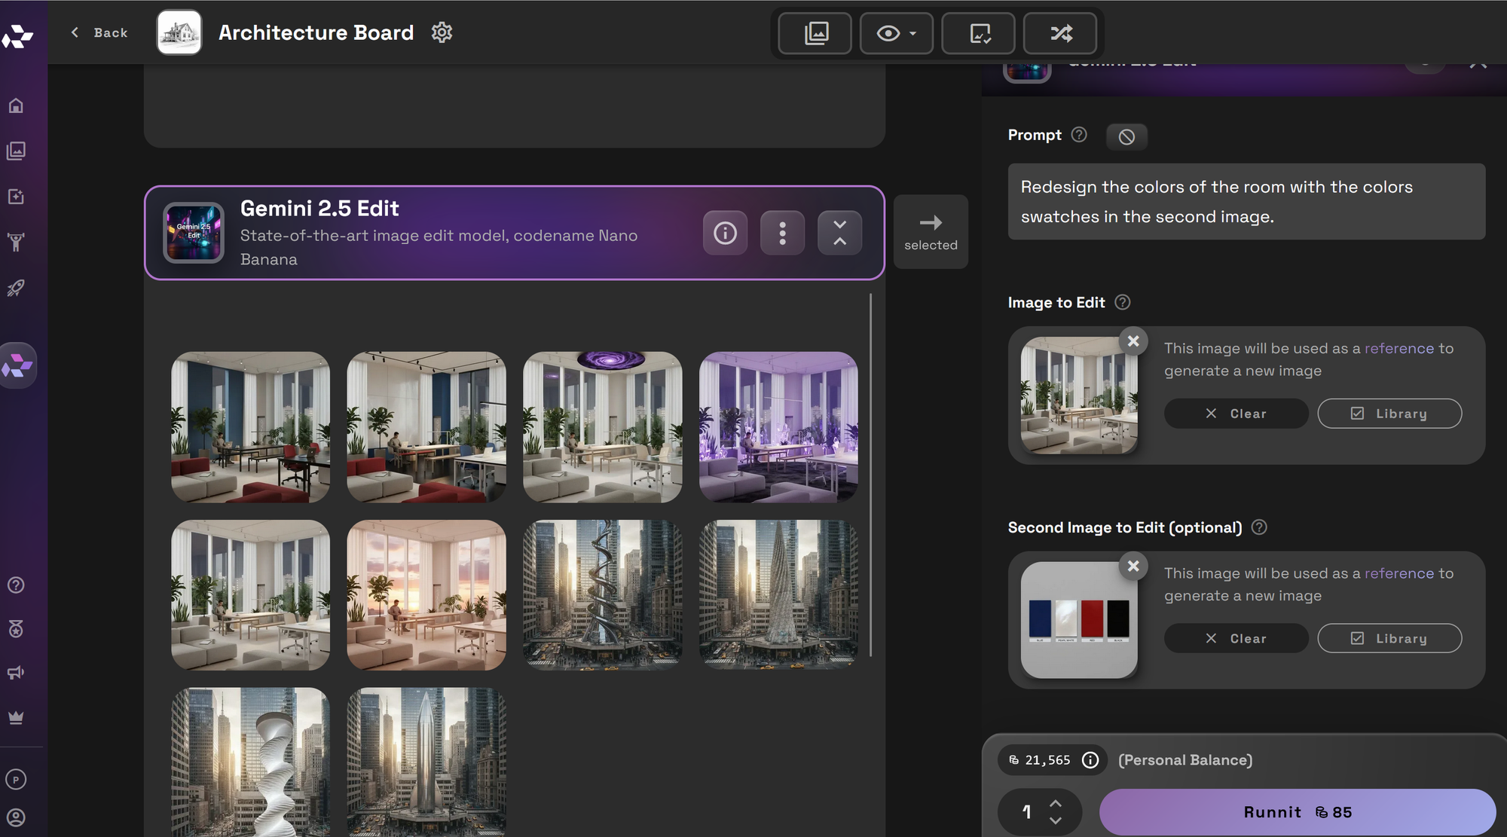
Task: Remove the office image to edit
Action: 1133,341
